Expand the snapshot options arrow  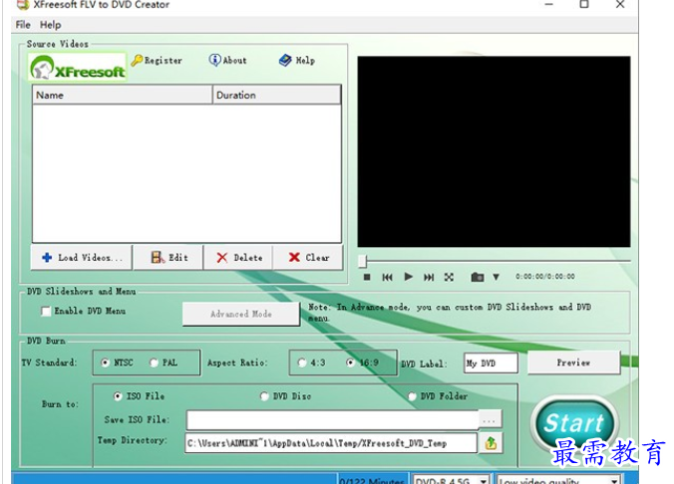[x=497, y=277]
